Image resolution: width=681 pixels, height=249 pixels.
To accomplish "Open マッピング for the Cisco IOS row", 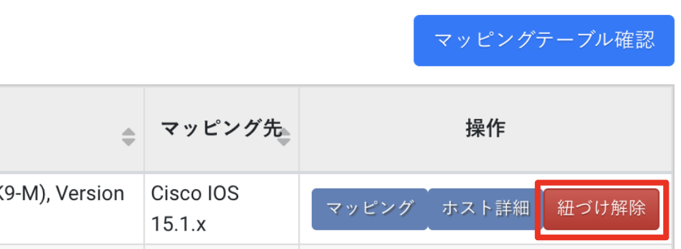I will 370,209.
